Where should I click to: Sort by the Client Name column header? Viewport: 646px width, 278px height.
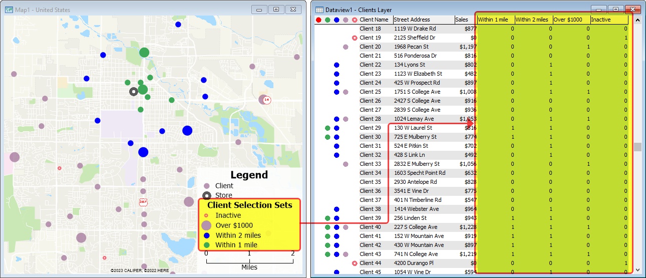pos(375,20)
